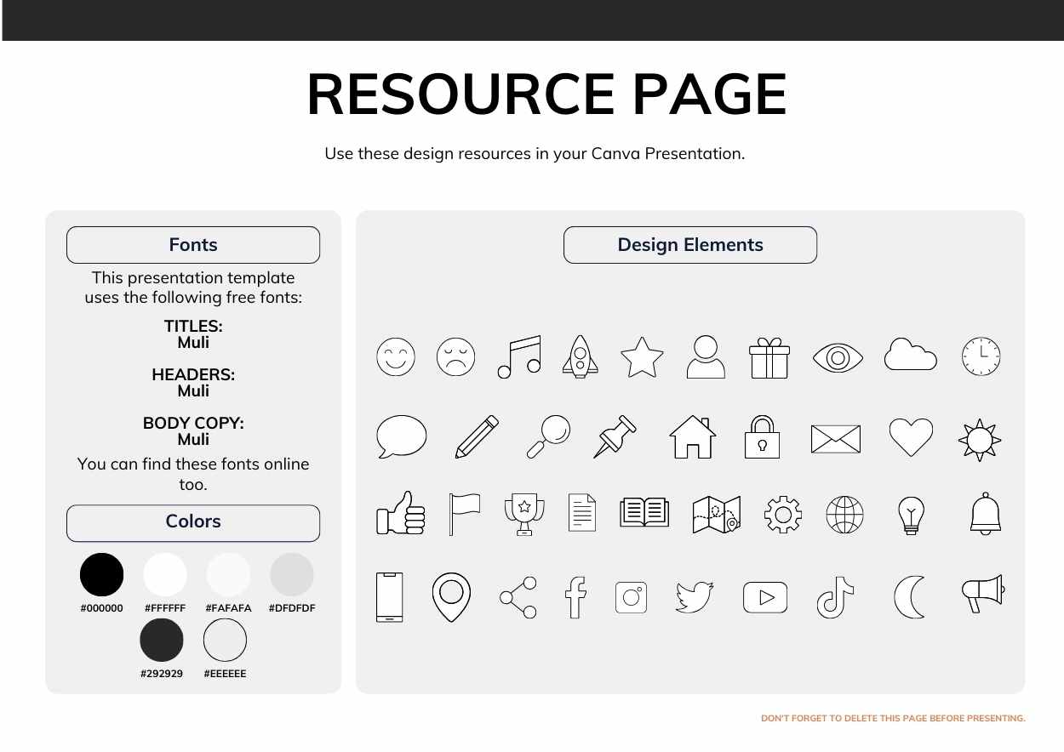Select the music note icon
Screen dimensions: 1064x752
pyautogui.click(x=519, y=356)
